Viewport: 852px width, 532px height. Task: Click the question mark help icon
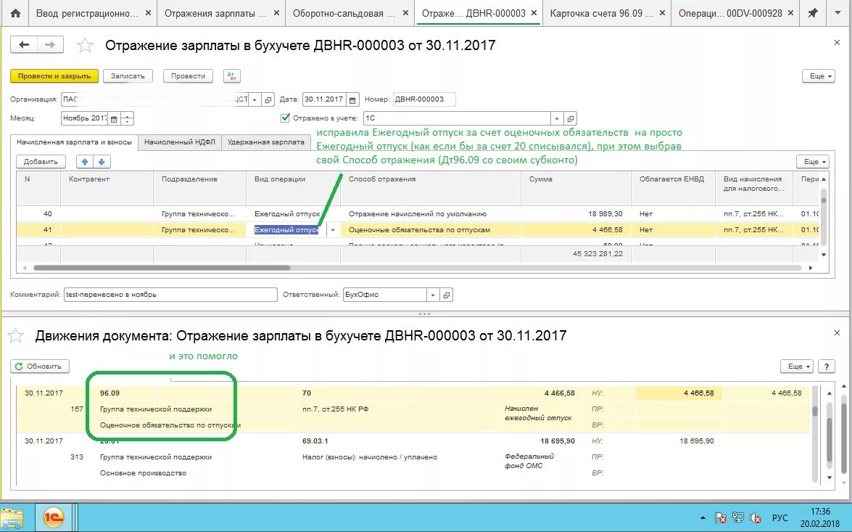coord(827,367)
